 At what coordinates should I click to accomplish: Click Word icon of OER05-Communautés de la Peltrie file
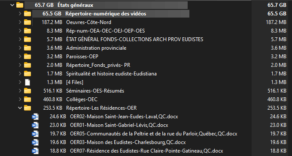[x=35, y=134]
